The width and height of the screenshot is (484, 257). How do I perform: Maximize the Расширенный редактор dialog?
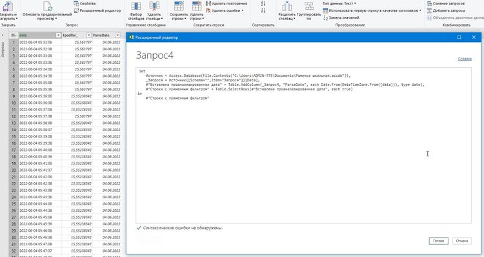[459, 37]
